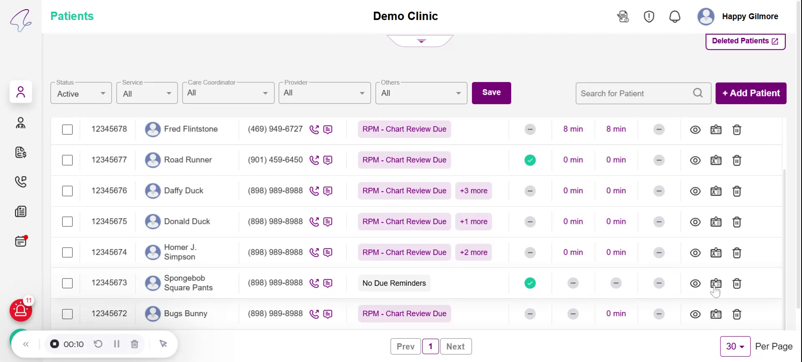Click call icon for Fred Flintstone
The height and width of the screenshot is (362, 802).
(x=314, y=130)
